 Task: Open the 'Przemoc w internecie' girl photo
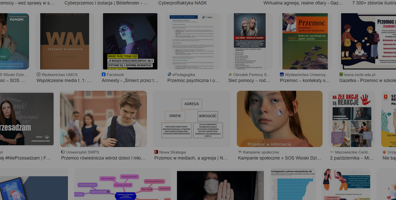point(279,119)
